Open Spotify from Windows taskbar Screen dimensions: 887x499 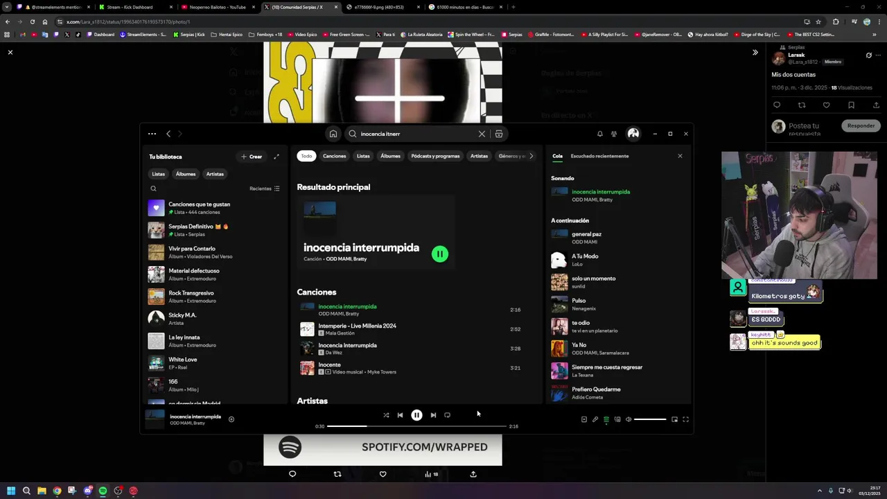[103, 491]
